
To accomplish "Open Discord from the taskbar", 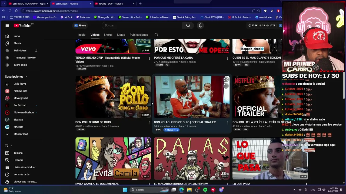I will point(221,190).
